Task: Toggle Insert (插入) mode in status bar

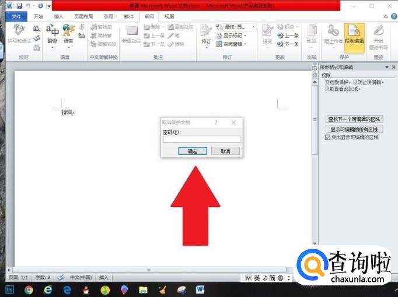Action: click(103, 278)
